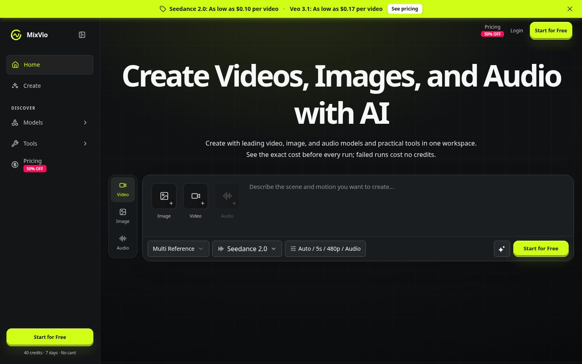
Task: Add a Video reference upload
Action: coord(196,196)
